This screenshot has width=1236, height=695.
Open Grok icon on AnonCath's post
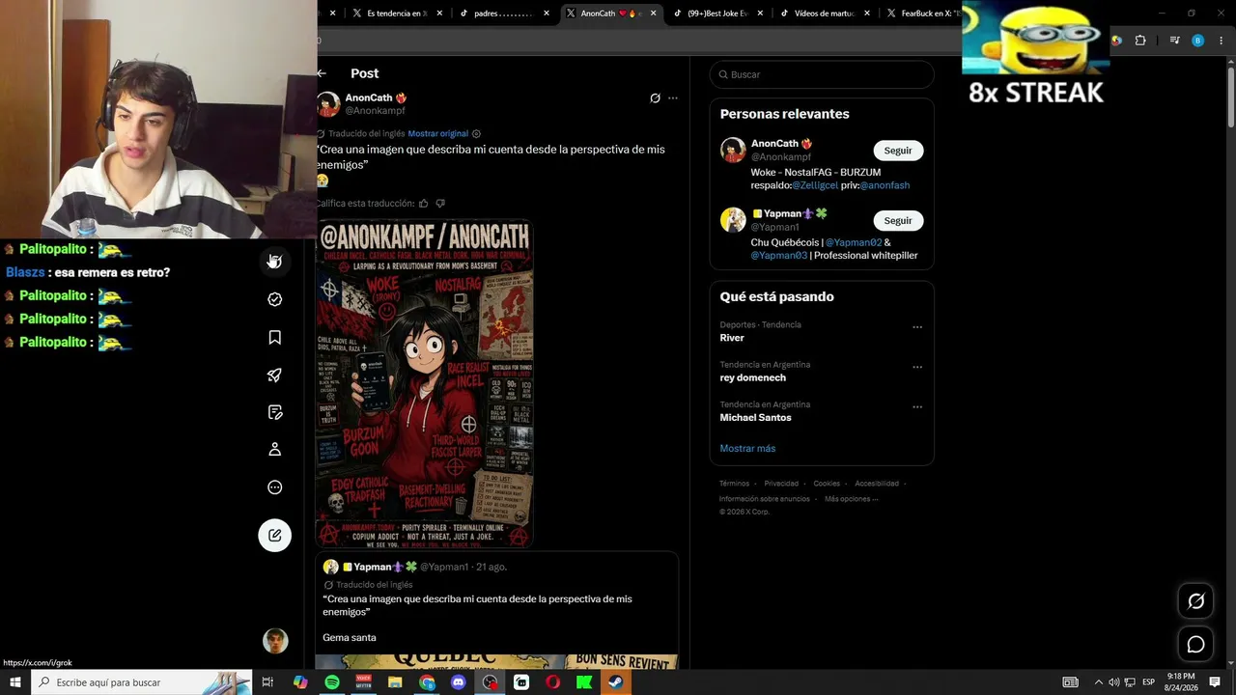pyautogui.click(x=655, y=97)
